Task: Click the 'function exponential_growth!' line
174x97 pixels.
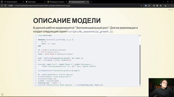Action: coord(56,40)
